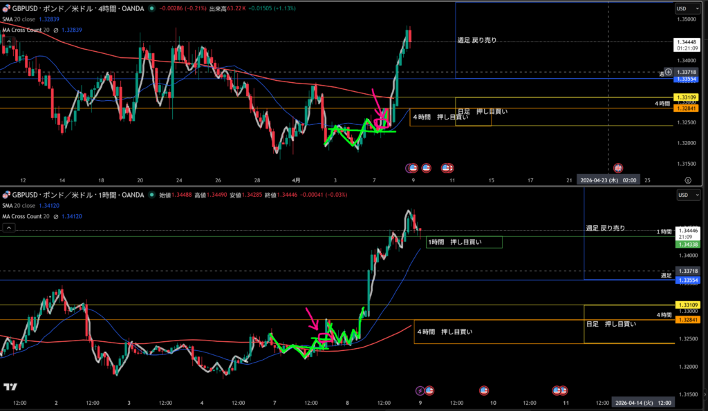Open chart settings gear on top time axis

pyautogui.click(x=687, y=180)
